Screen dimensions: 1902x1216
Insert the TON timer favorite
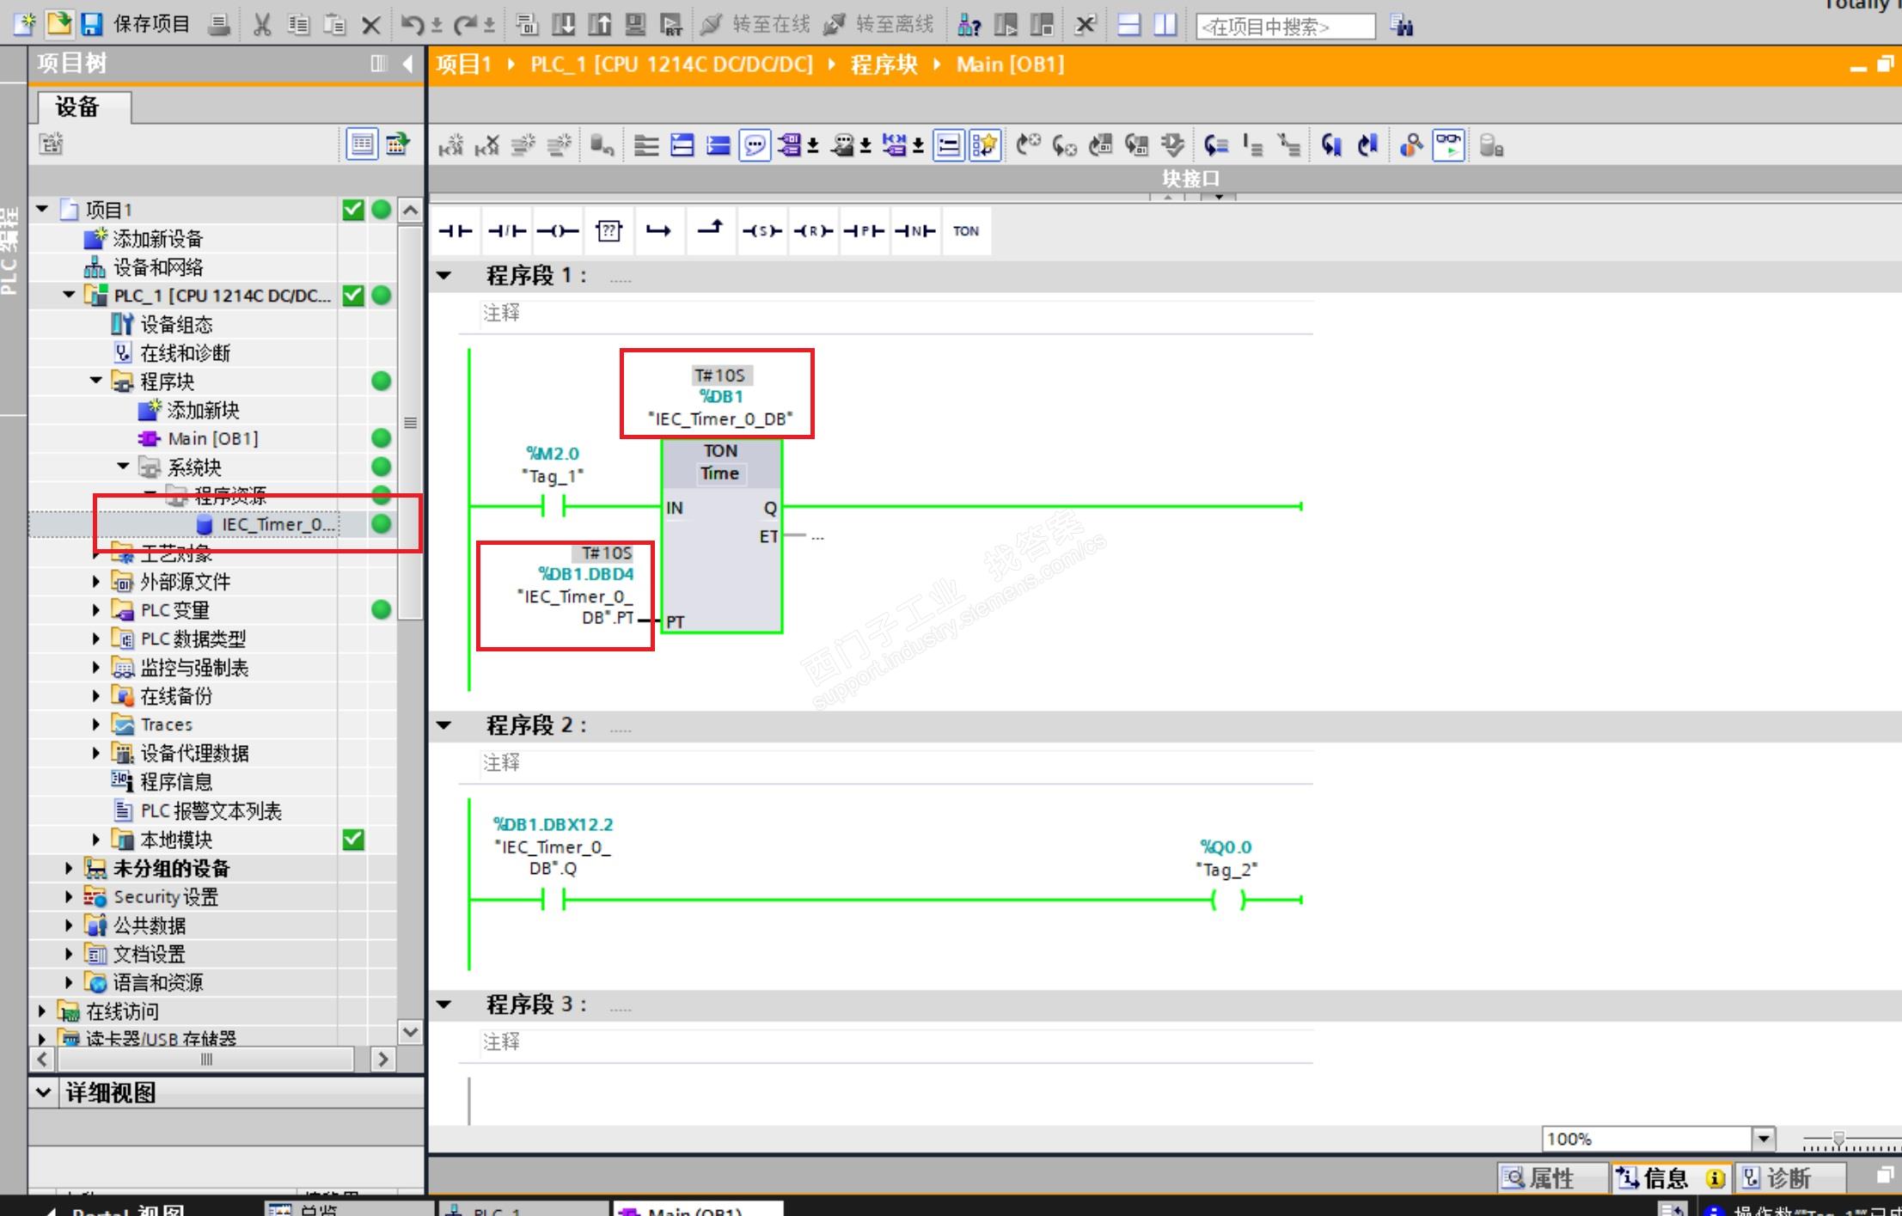pos(965,230)
